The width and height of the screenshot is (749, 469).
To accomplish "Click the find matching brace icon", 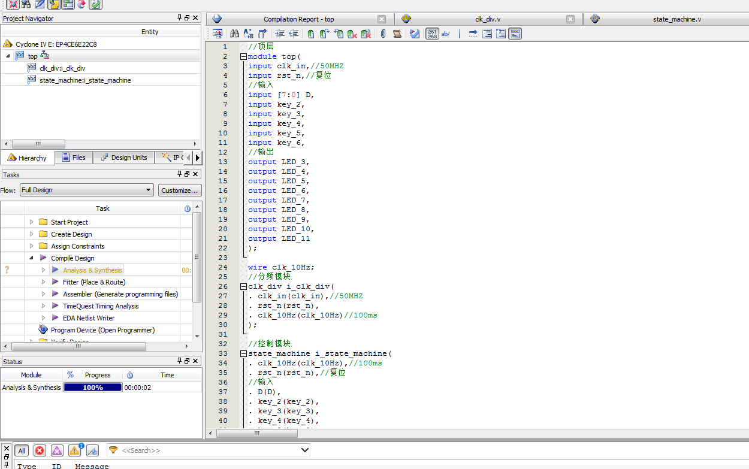I will coord(262,34).
